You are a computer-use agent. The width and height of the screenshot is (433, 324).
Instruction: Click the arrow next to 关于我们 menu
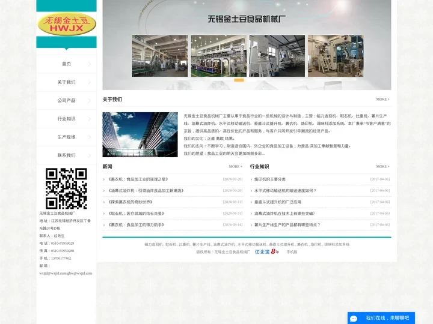pos(89,82)
